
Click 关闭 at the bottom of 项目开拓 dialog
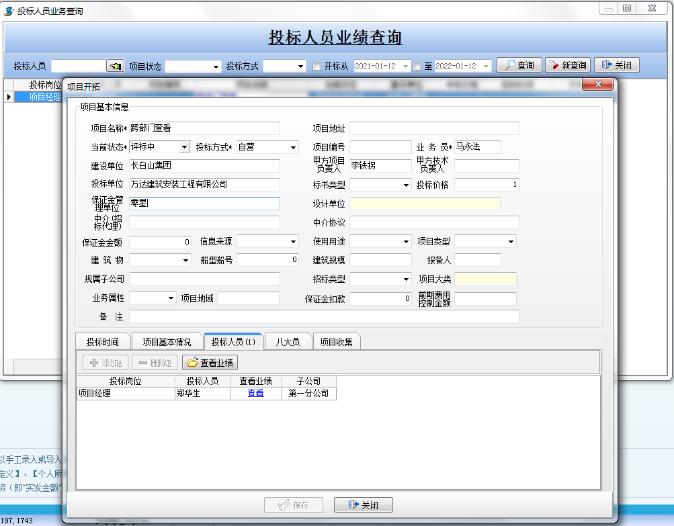coord(363,505)
